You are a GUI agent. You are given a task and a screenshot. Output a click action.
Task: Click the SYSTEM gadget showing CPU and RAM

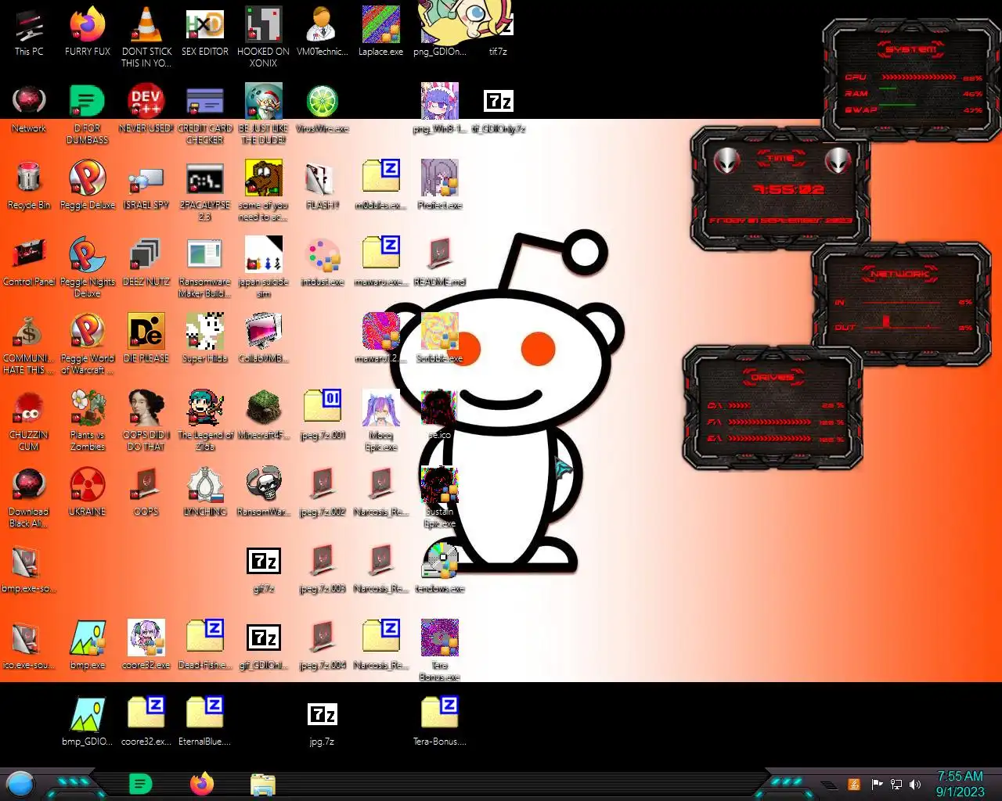click(x=911, y=81)
